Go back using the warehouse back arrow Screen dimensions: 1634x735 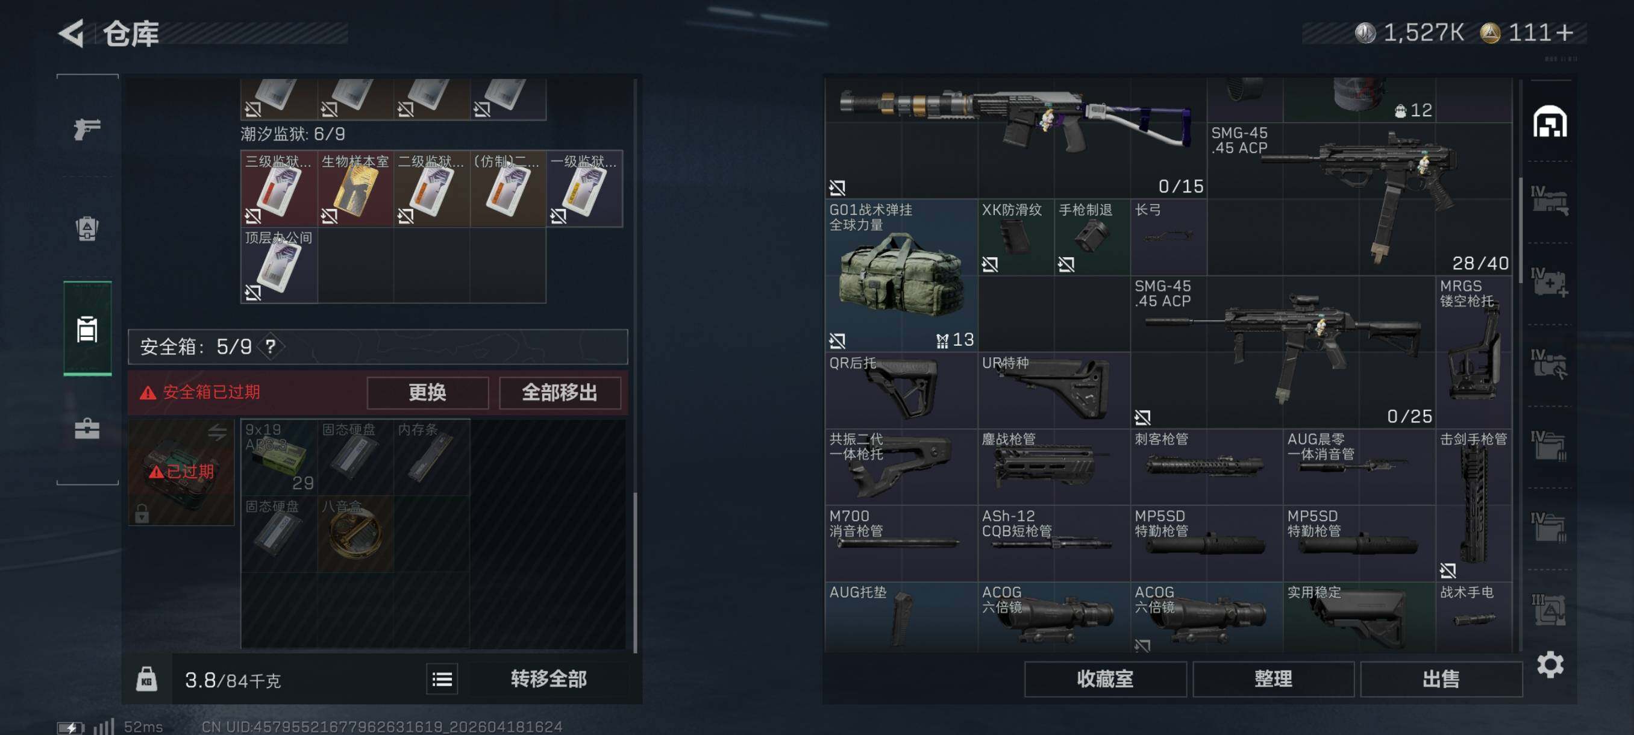(71, 33)
